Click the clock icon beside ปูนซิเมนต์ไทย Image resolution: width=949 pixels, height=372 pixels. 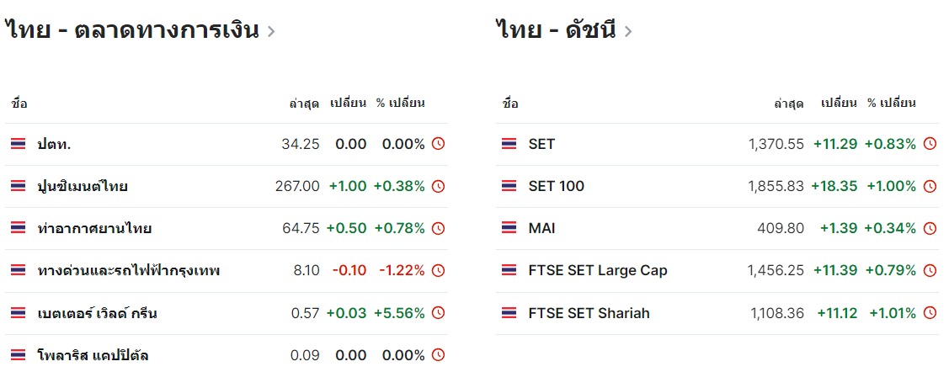click(438, 186)
